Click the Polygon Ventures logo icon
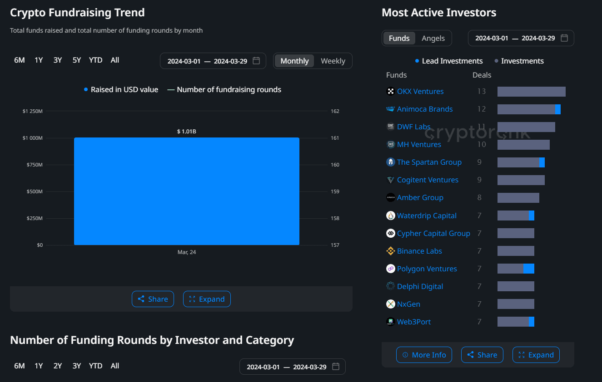 (x=390, y=269)
